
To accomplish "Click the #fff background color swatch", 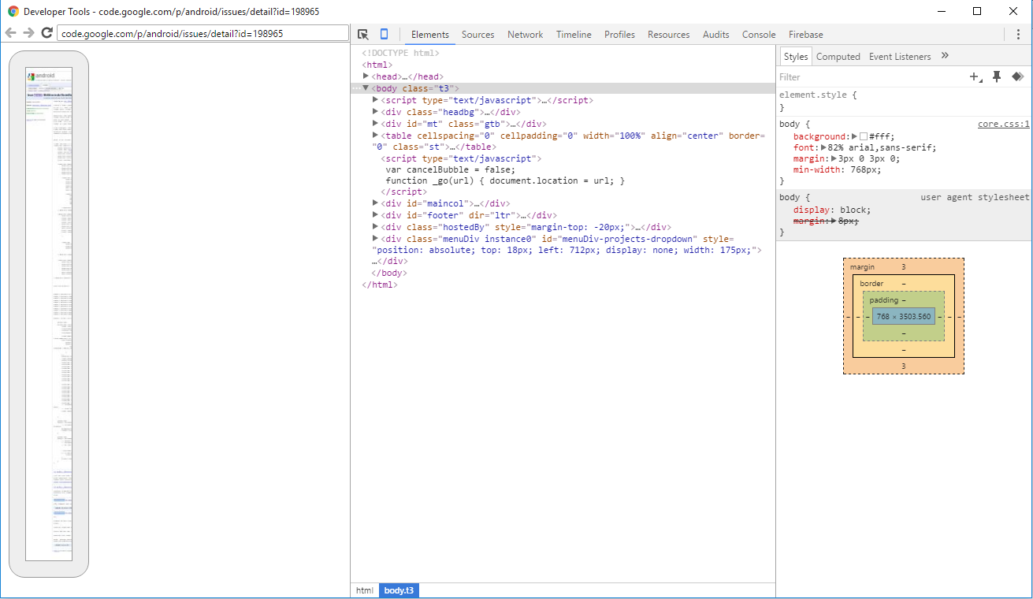I will click(864, 136).
